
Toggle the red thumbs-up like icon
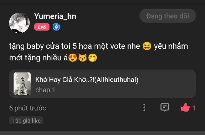coord(185,107)
